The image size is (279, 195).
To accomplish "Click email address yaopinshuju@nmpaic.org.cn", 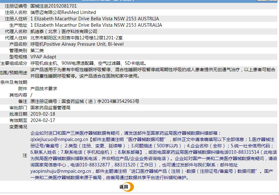I will tap(61, 171).
